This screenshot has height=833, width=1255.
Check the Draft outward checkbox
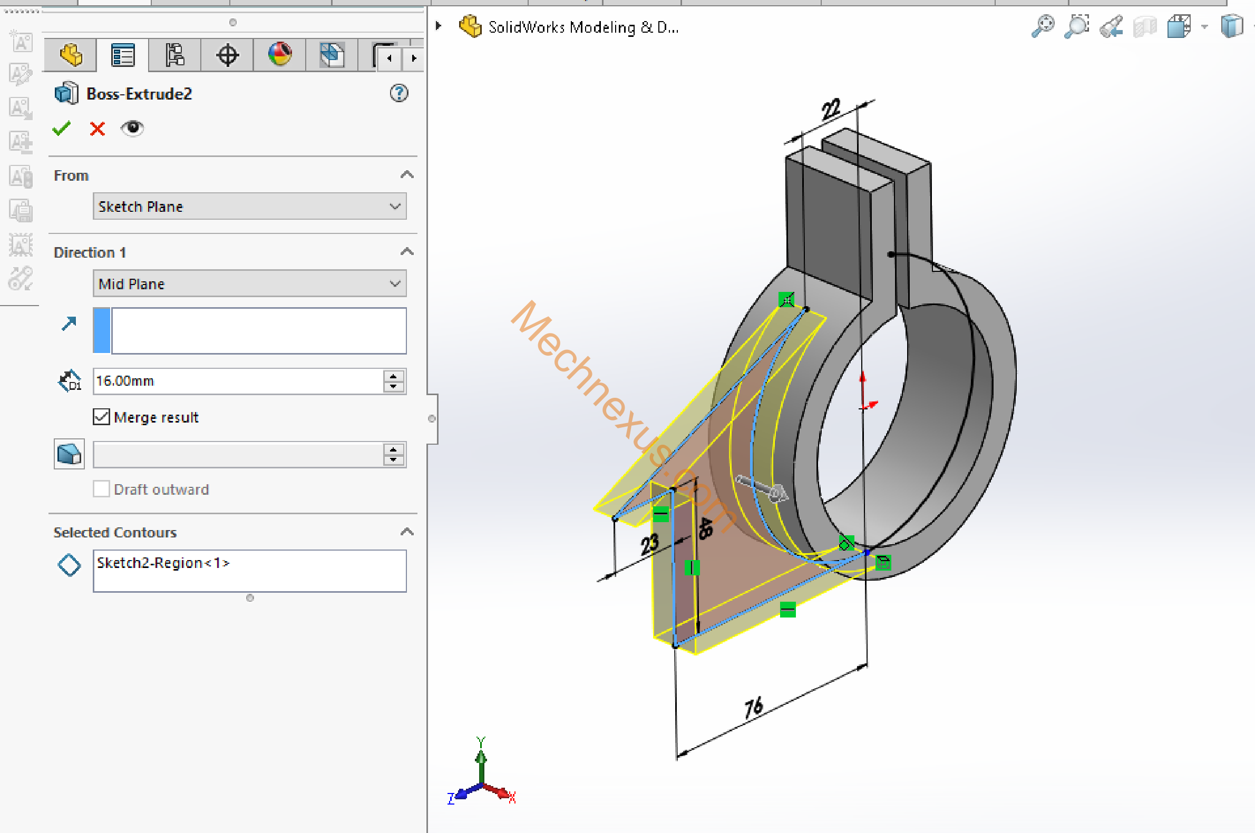[x=101, y=489]
